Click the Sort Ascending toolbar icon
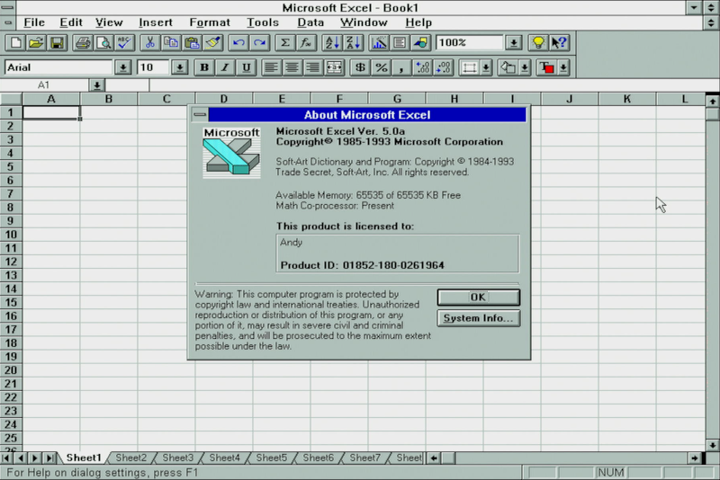The width and height of the screenshot is (720, 480). [x=331, y=42]
